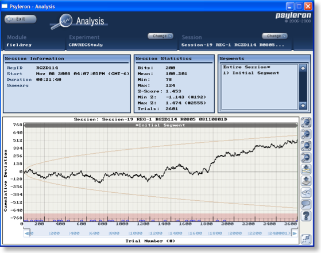Click the Trials value 2601
Screen dimensions: 321x253
(x=172, y=109)
